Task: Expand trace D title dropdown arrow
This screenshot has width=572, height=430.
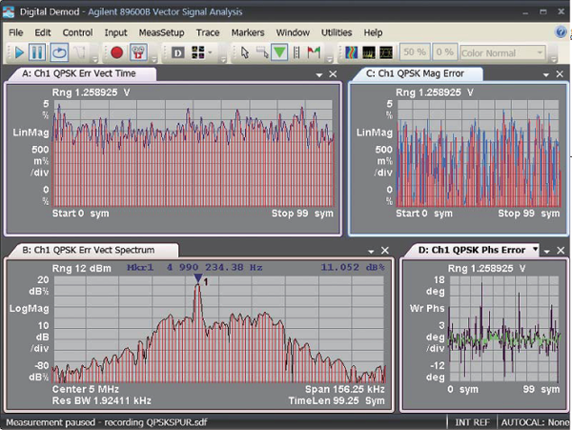Action: coord(535,249)
